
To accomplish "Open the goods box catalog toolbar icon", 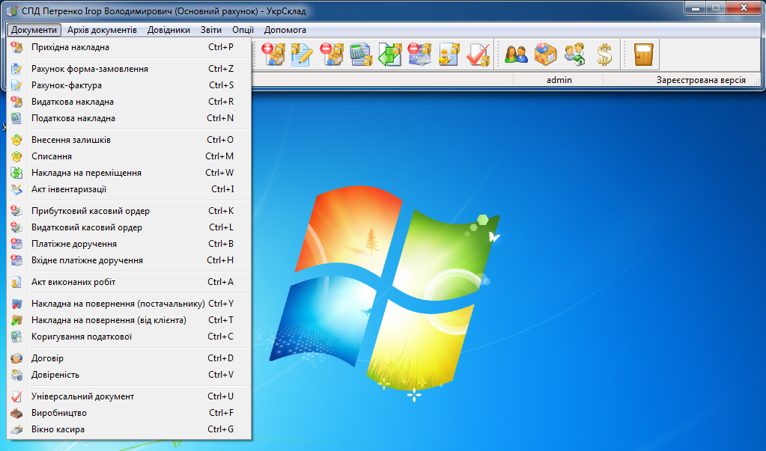I will click(545, 55).
